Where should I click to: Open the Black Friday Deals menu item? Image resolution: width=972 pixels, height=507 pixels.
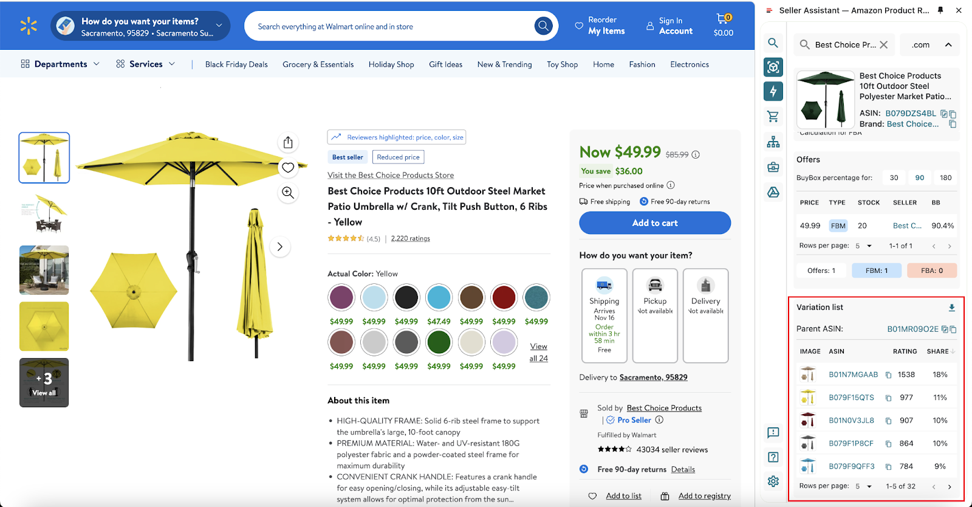[x=236, y=64]
